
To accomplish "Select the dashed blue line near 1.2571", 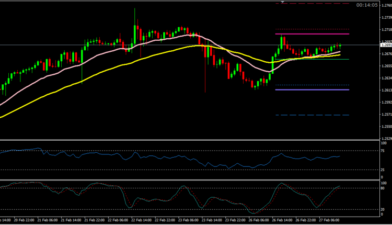I will tap(314, 115).
